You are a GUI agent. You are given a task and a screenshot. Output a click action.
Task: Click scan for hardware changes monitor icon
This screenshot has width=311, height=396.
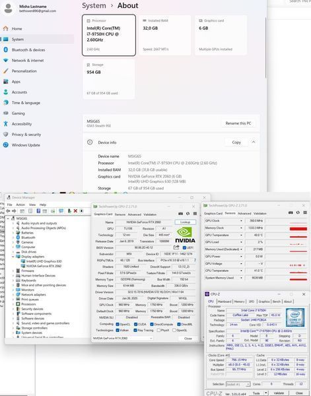(x=61, y=211)
